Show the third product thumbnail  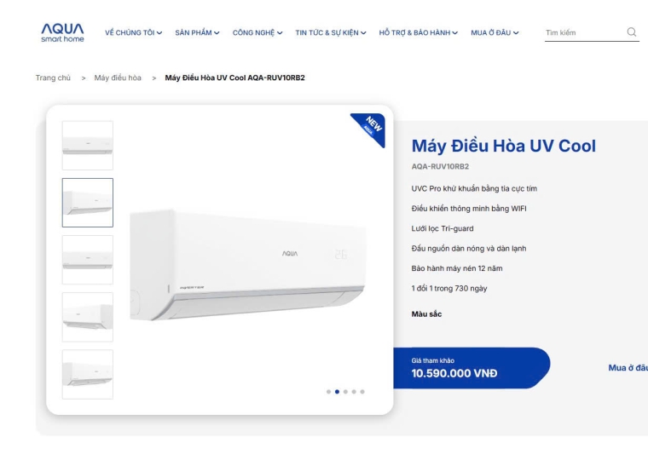(x=88, y=260)
